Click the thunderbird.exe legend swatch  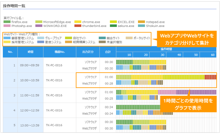click(x=78, y=26)
